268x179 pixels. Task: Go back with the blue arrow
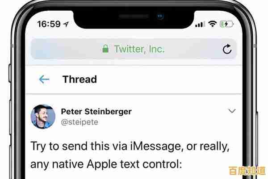pos(44,79)
